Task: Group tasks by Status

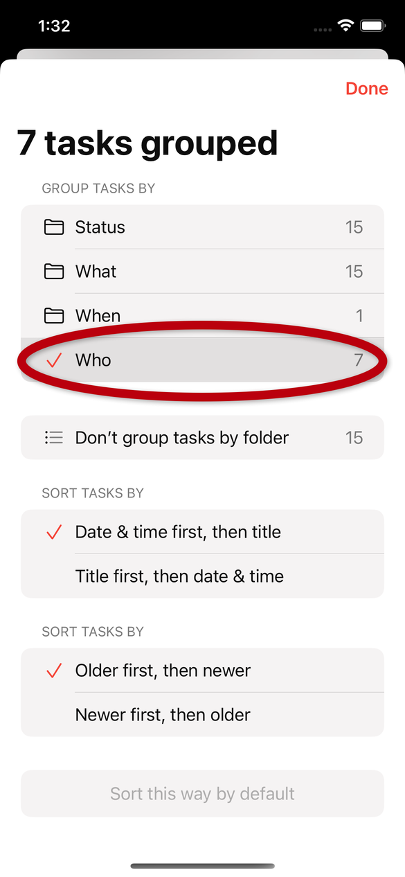Action: click(x=202, y=227)
